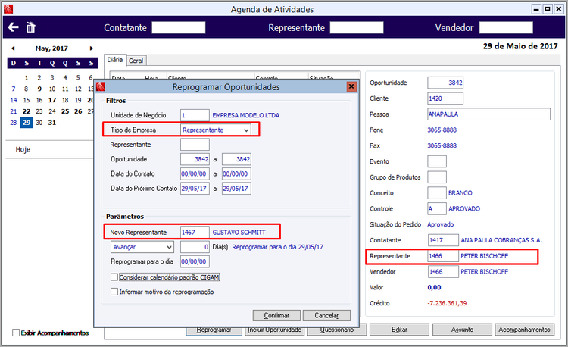Click Oportunidade field in right panel

445,83
